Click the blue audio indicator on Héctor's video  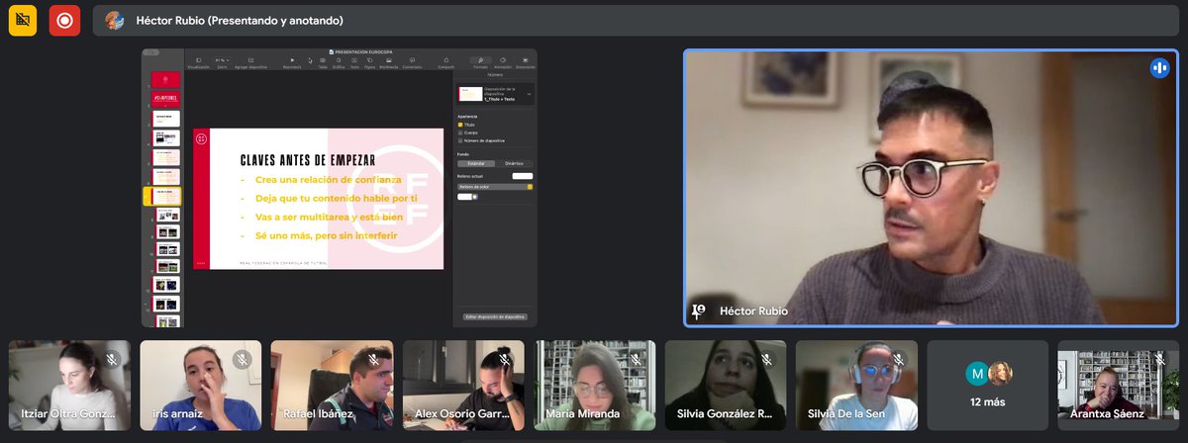[1159, 68]
